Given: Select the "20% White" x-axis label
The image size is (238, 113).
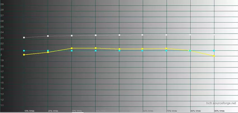Looking at the screenshot, I should (x=53, y=111).
